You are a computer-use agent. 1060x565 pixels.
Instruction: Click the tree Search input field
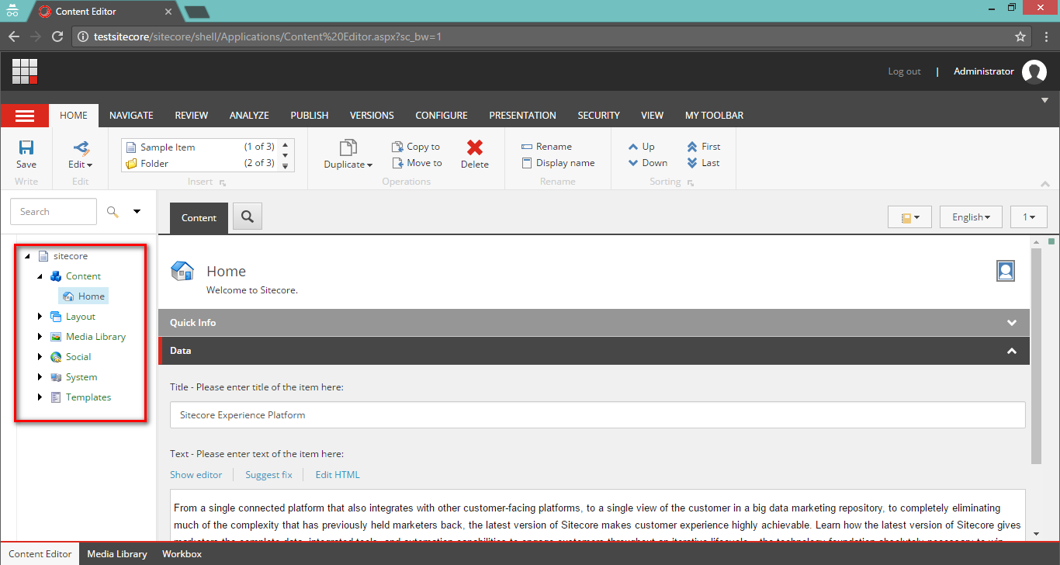[54, 212]
